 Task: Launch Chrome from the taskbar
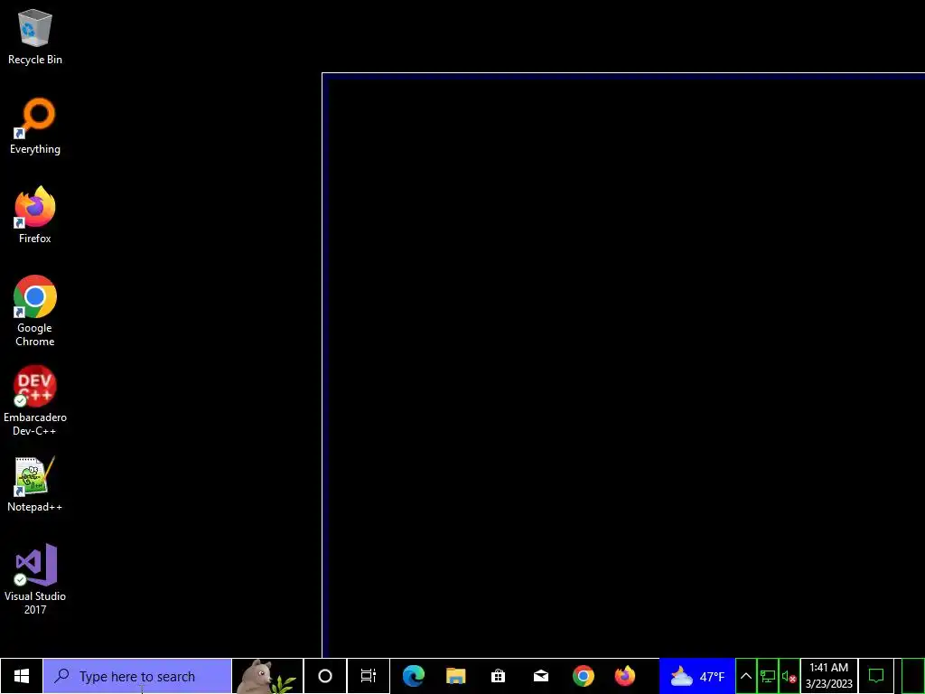pos(584,676)
